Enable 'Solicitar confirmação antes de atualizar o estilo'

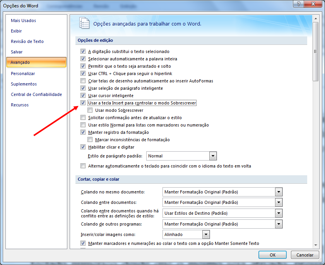[83, 118]
